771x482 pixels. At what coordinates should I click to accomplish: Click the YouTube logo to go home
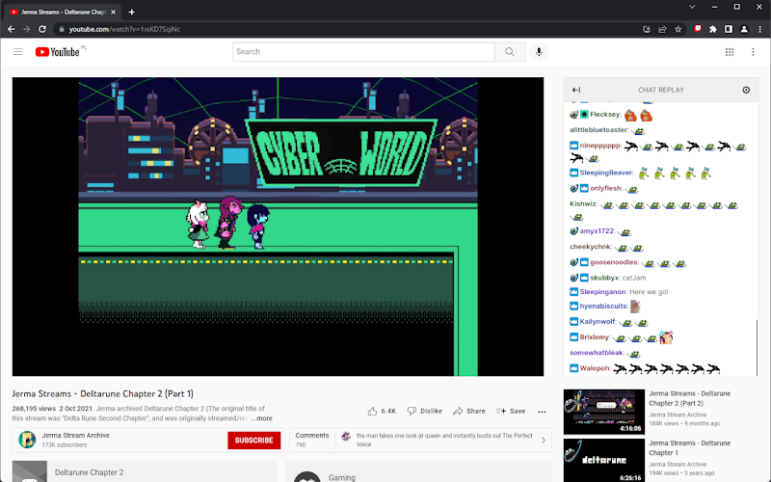coord(58,52)
